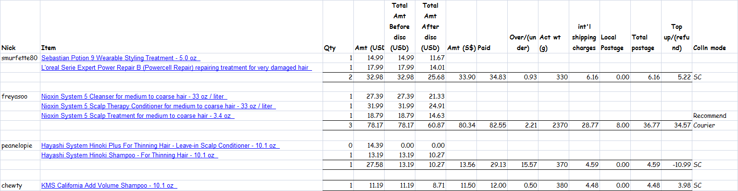Select the 24.91 after-discount cell
Screen dimensions: 738x191
tap(431, 106)
